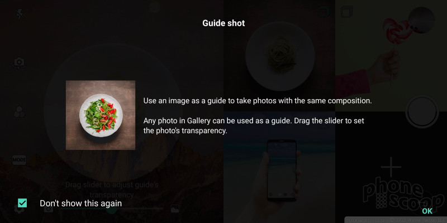Viewport: 447px width, 223px height.
Task: Select the hand holding phone guide image
Action: (279, 167)
